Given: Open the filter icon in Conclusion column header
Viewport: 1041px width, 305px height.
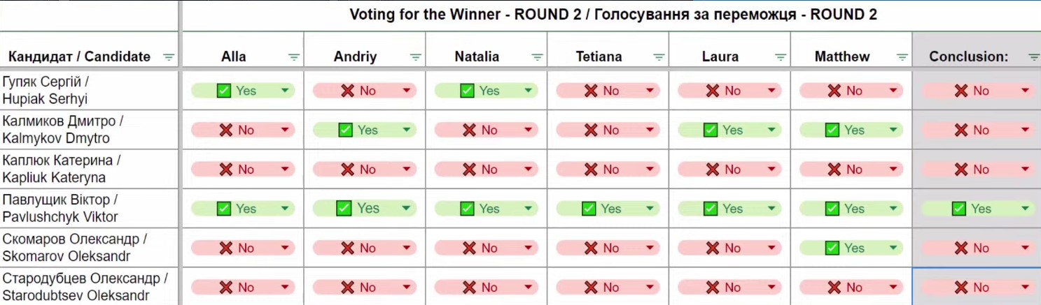Looking at the screenshot, I should coord(1033,57).
